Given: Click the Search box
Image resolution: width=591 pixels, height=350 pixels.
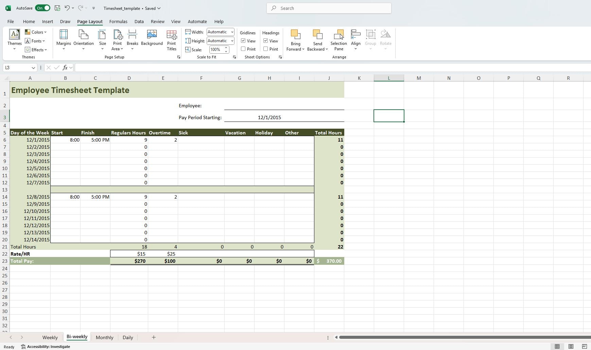Looking at the screenshot, I should click(329, 8).
